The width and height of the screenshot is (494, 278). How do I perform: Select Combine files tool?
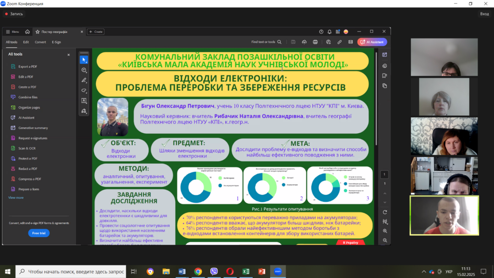[x=28, y=97]
